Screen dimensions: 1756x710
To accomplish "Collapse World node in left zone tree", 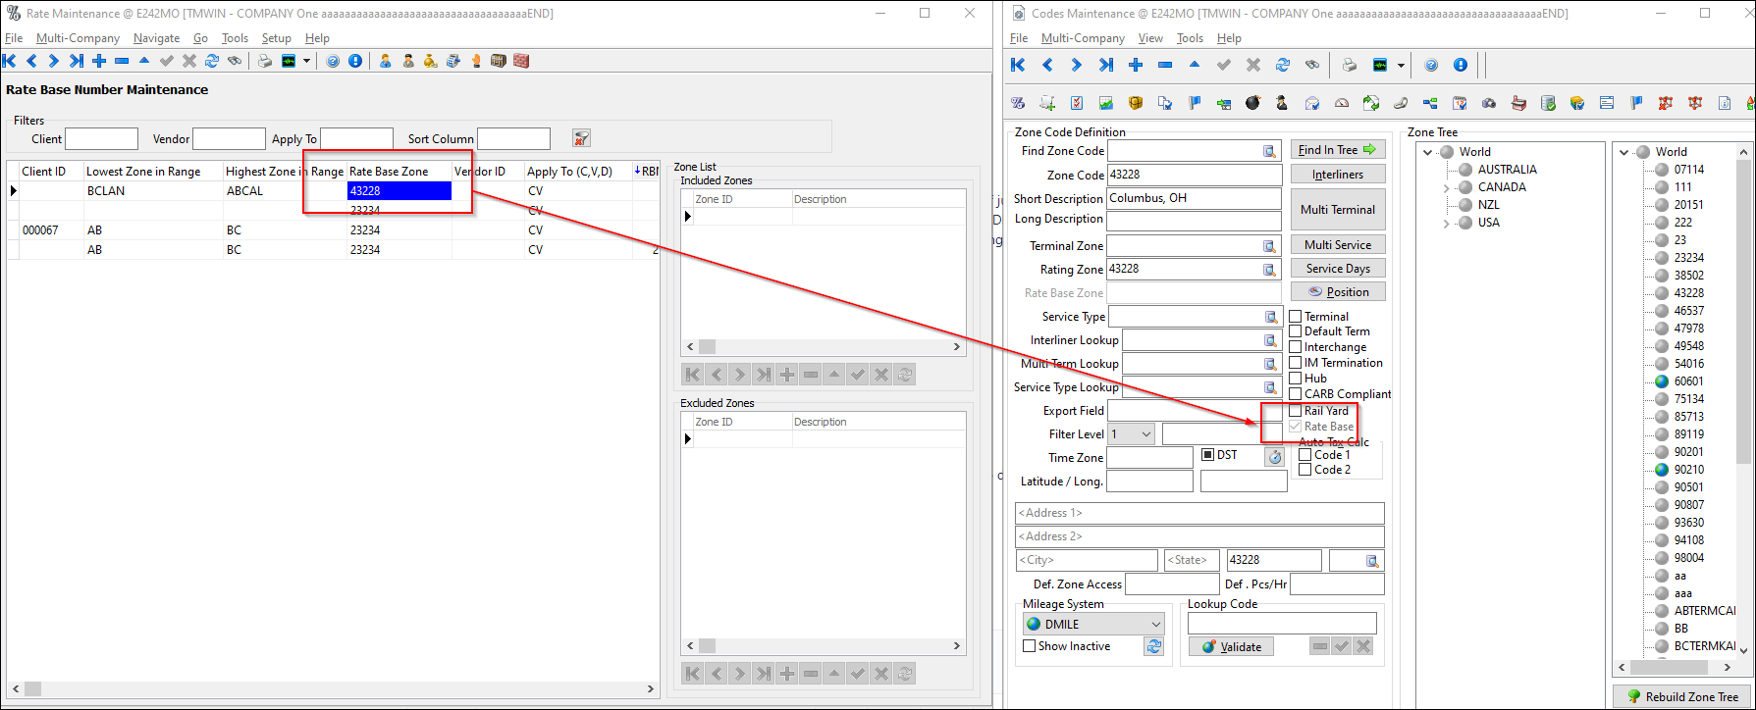I will [x=1428, y=152].
